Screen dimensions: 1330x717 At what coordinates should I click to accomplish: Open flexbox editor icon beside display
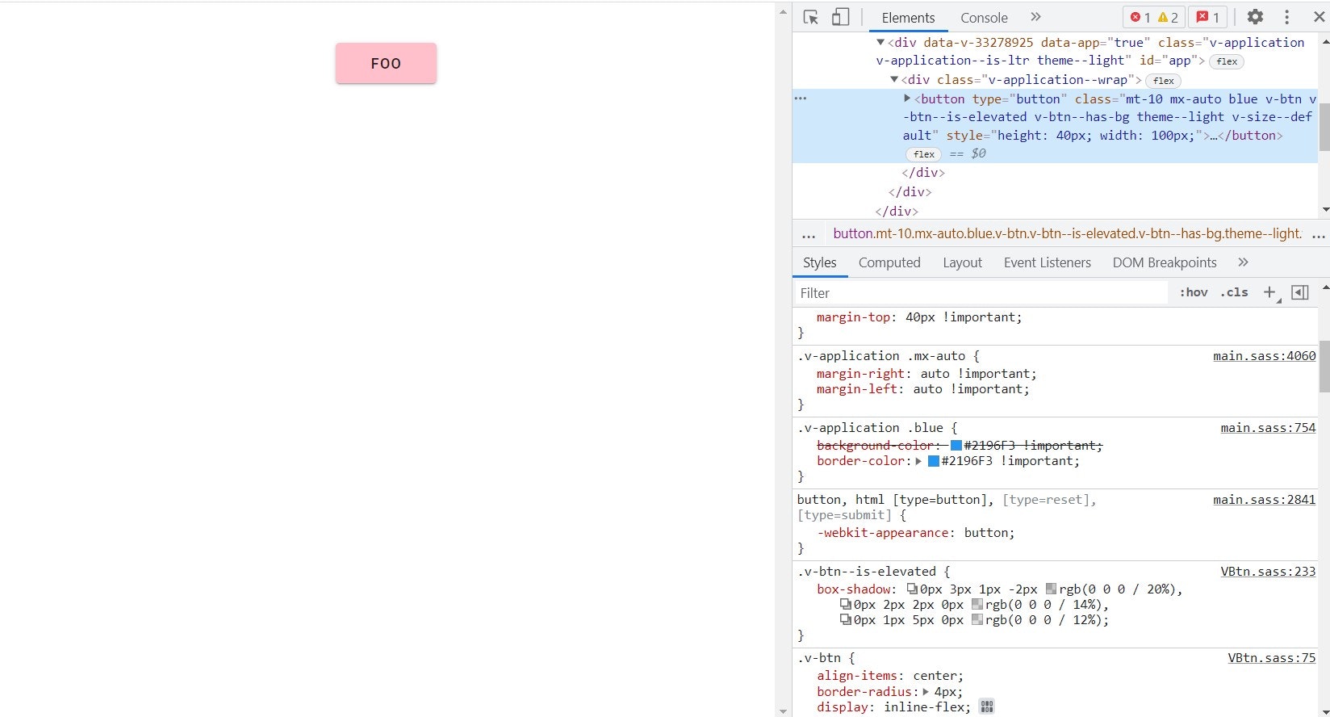click(986, 707)
